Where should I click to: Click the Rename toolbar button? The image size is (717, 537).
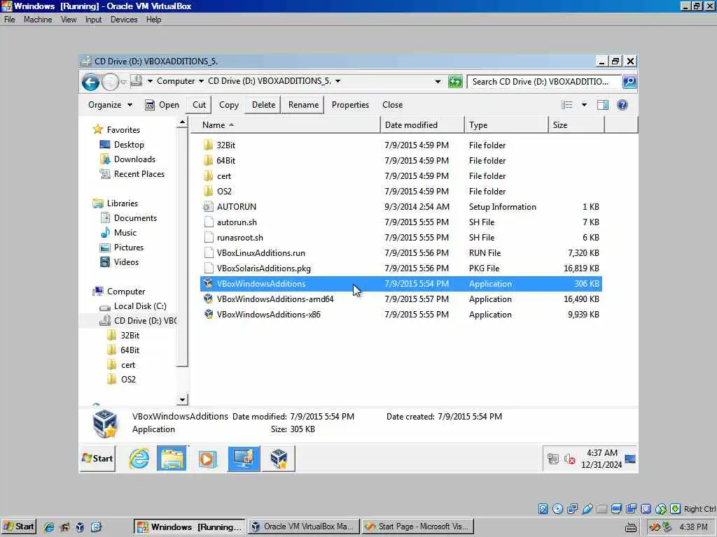303,105
